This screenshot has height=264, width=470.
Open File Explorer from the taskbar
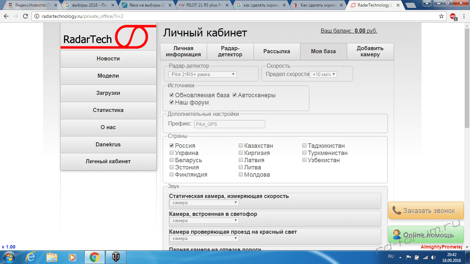click(x=52, y=257)
